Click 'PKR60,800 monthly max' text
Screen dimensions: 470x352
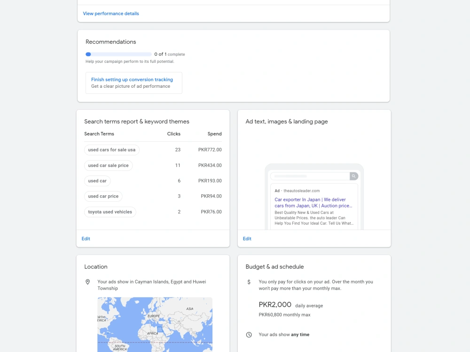[284, 315]
